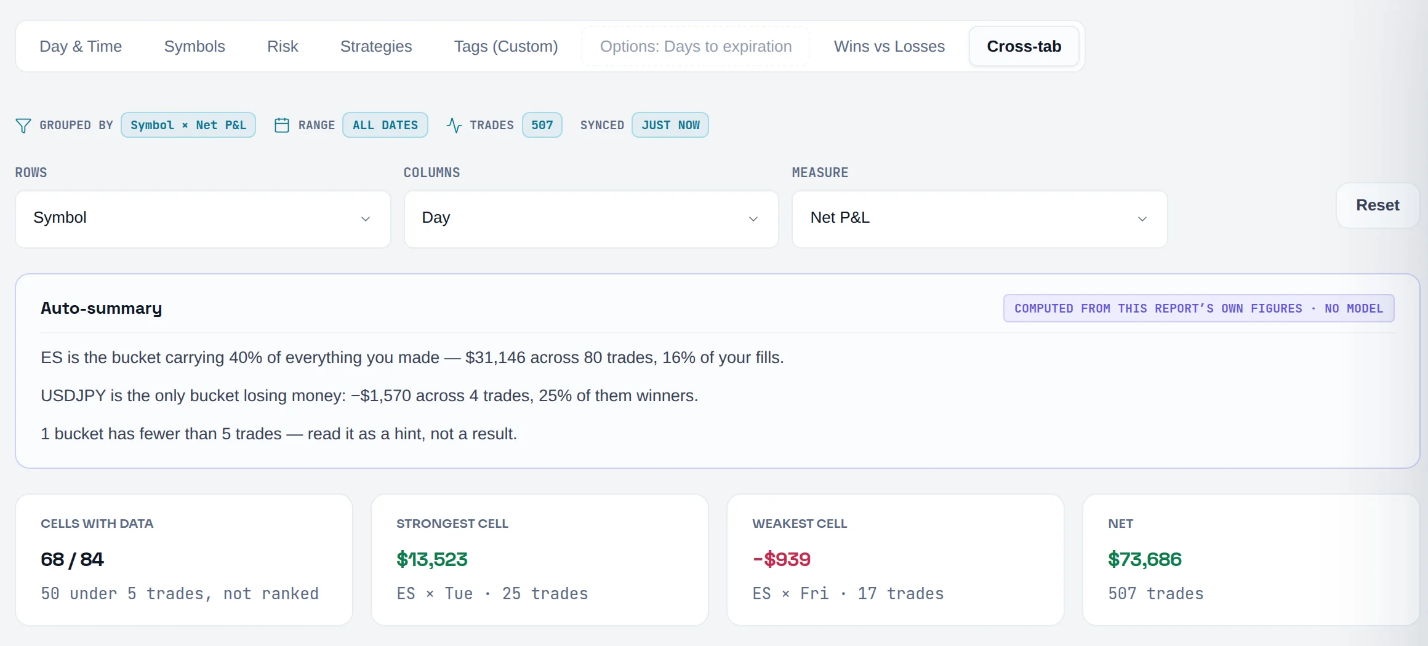Click the funnel filter icon
The width and height of the screenshot is (1428, 646).
pos(23,126)
